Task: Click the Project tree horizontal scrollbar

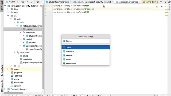Action: tap(14, 93)
